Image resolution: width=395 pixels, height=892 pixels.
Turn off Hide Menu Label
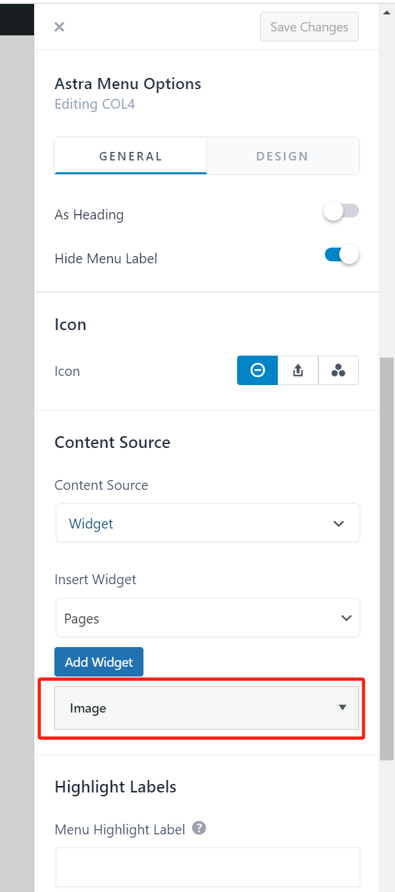[x=341, y=254]
